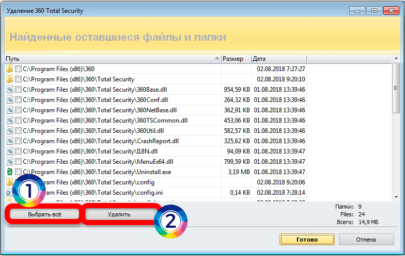Click the 954,59 KB size cell
Image resolution: width=405 pixels, height=256 pixels.
click(x=237, y=90)
